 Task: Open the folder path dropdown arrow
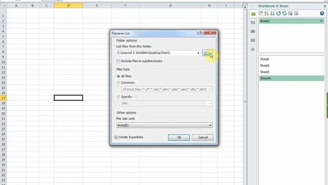coord(198,53)
